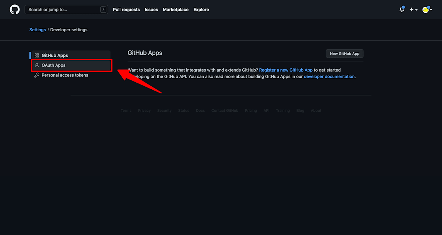This screenshot has width=442, height=235.
Task: Open the plus create-new dropdown
Action: click(413, 10)
